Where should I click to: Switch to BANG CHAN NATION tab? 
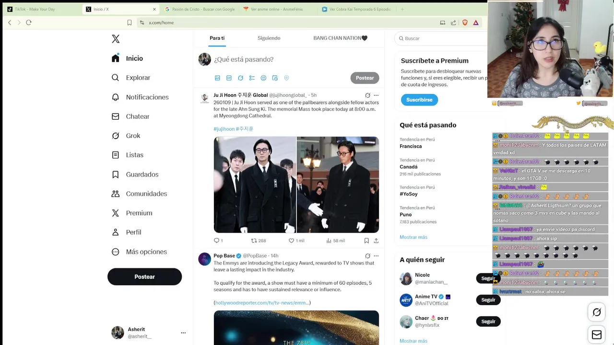pos(341,38)
